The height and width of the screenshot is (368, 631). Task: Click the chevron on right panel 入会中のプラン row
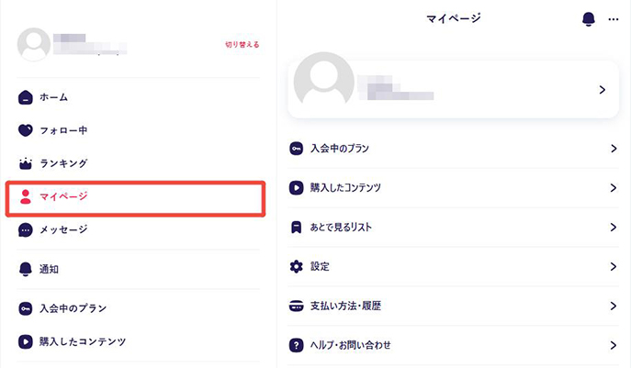(x=614, y=149)
